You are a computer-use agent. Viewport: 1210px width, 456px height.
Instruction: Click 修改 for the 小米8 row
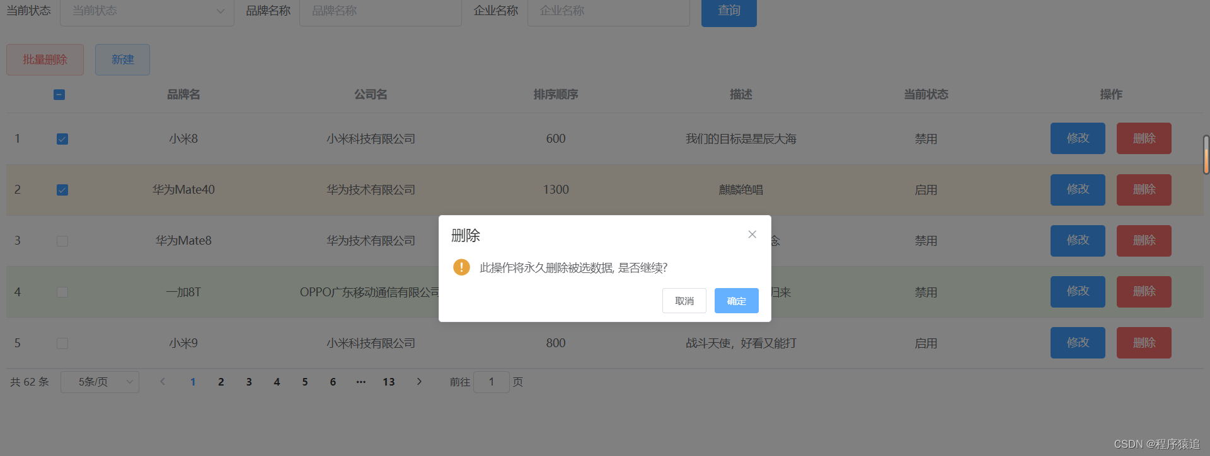(x=1078, y=138)
